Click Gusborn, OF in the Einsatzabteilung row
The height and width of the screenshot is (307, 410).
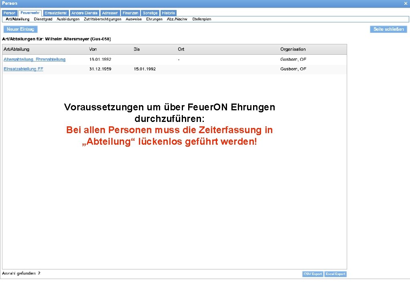[x=293, y=69]
